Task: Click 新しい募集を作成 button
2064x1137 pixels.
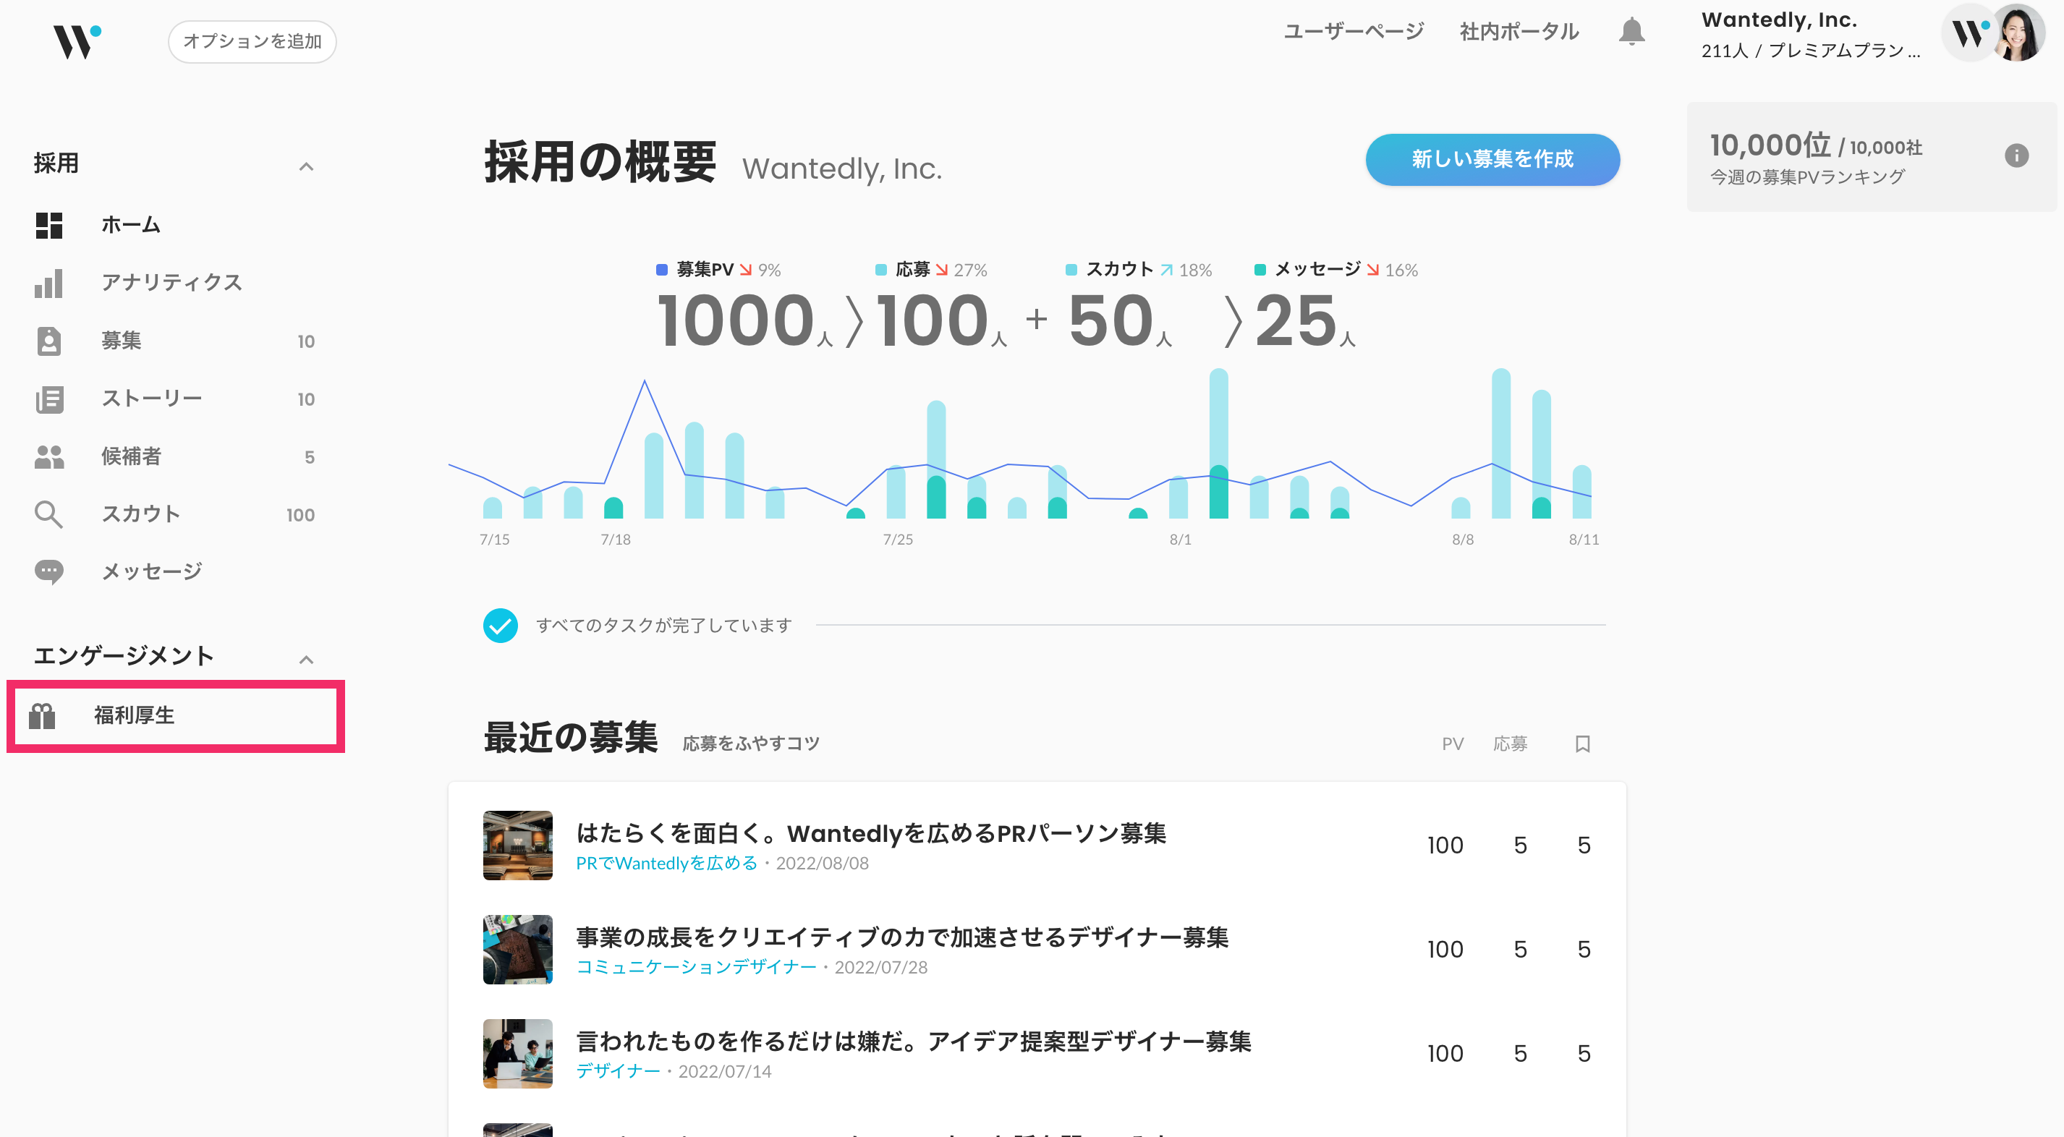Action: (x=1492, y=159)
